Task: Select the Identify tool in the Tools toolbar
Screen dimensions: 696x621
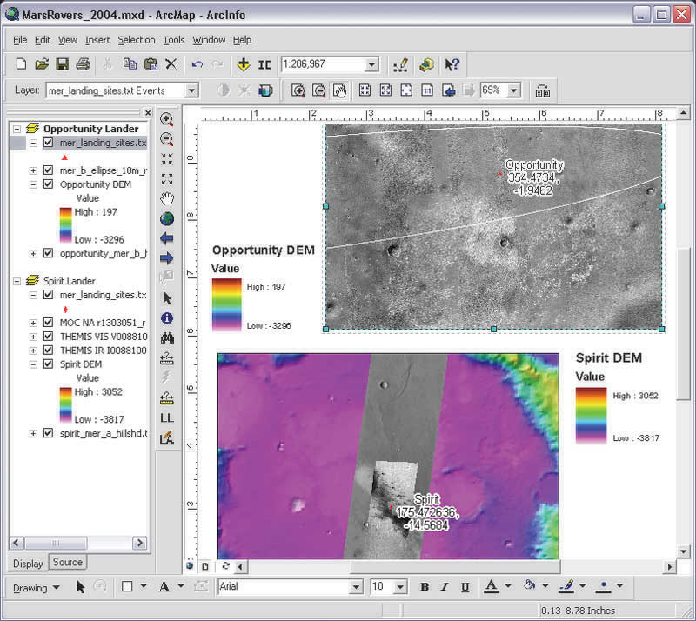Action: pyautogui.click(x=167, y=318)
